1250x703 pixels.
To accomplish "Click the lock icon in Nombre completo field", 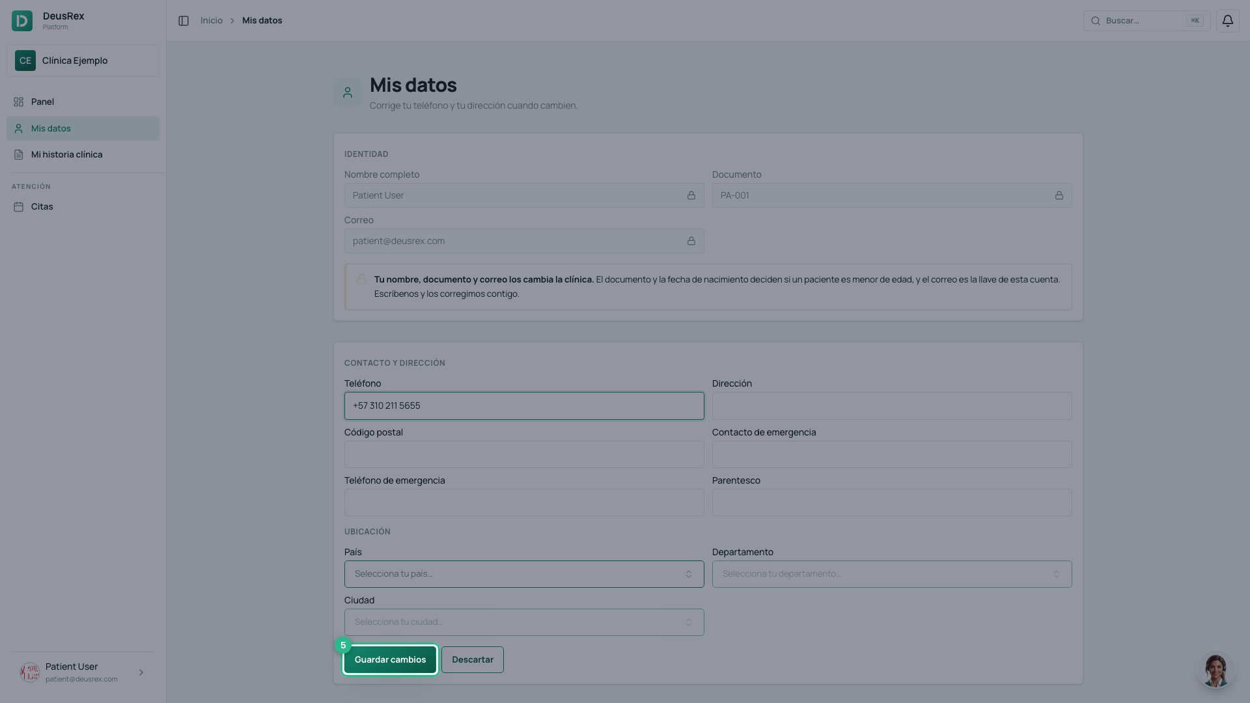I will pos(691,195).
